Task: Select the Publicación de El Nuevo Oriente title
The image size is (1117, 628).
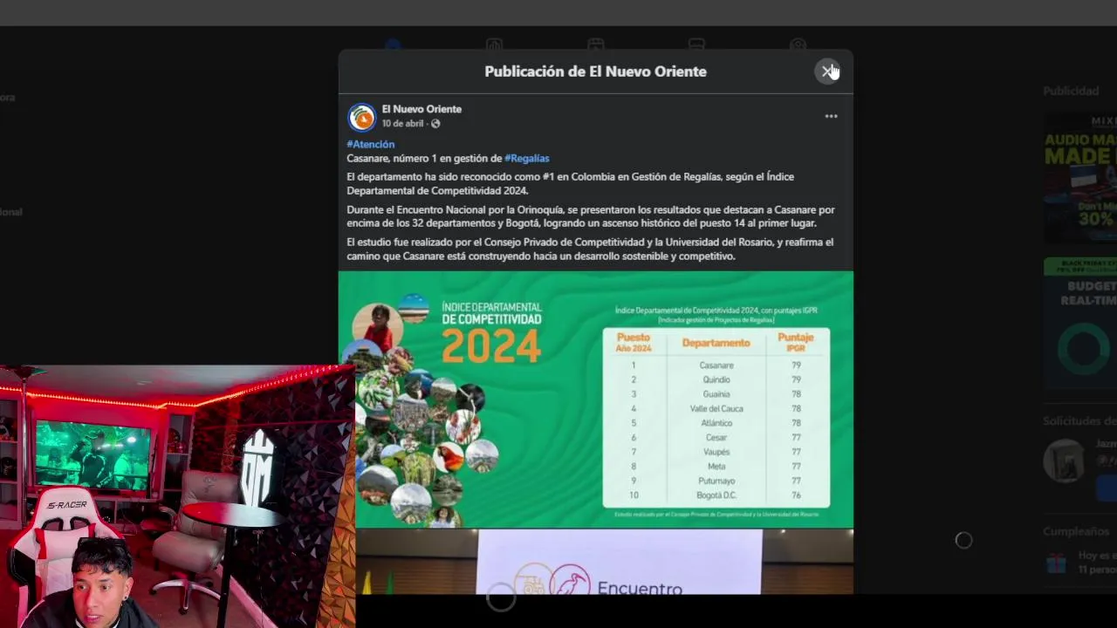Action: 596,72
